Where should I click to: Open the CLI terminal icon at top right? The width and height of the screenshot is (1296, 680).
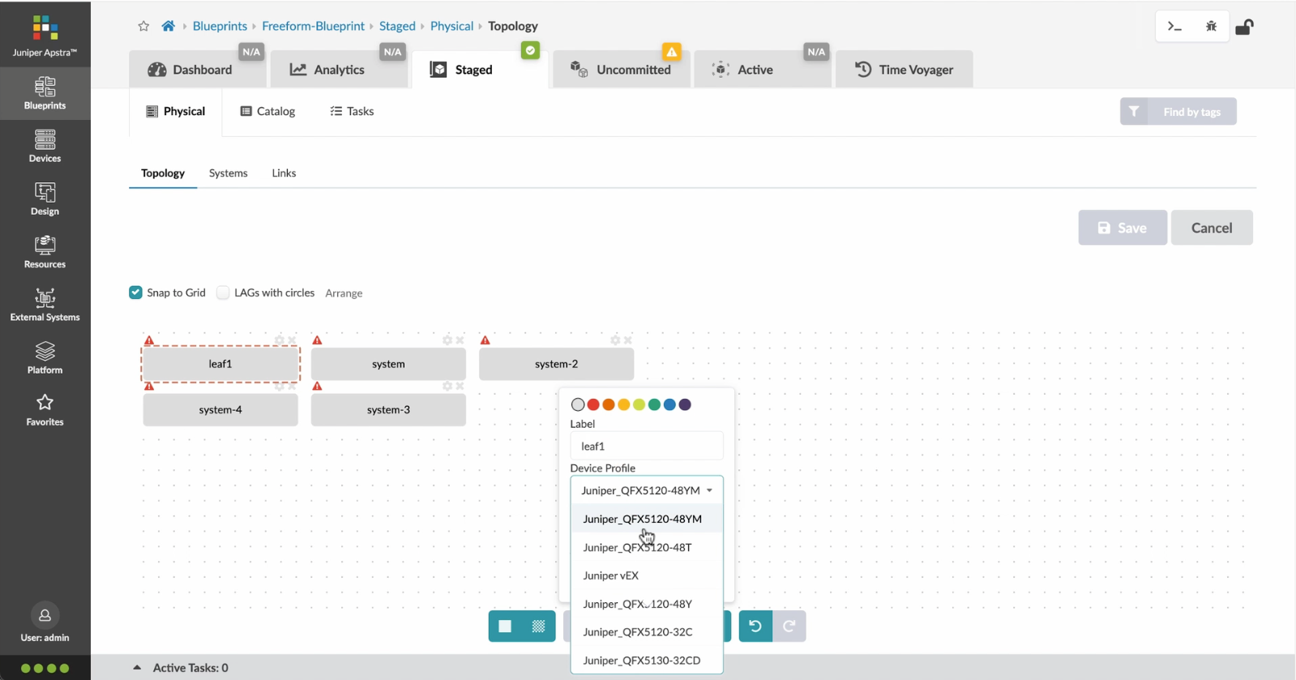(x=1174, y=27)
